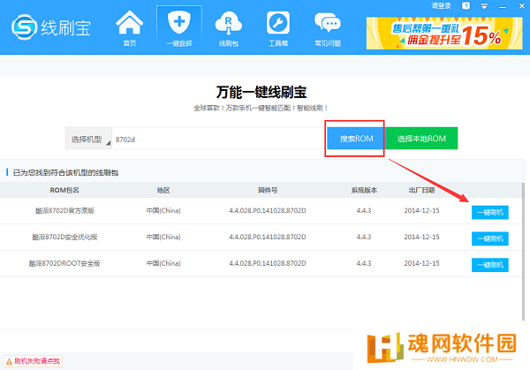Click the 线刷宝 logo
The height and width of the screenshot is (370, 530).
(51, 27)
